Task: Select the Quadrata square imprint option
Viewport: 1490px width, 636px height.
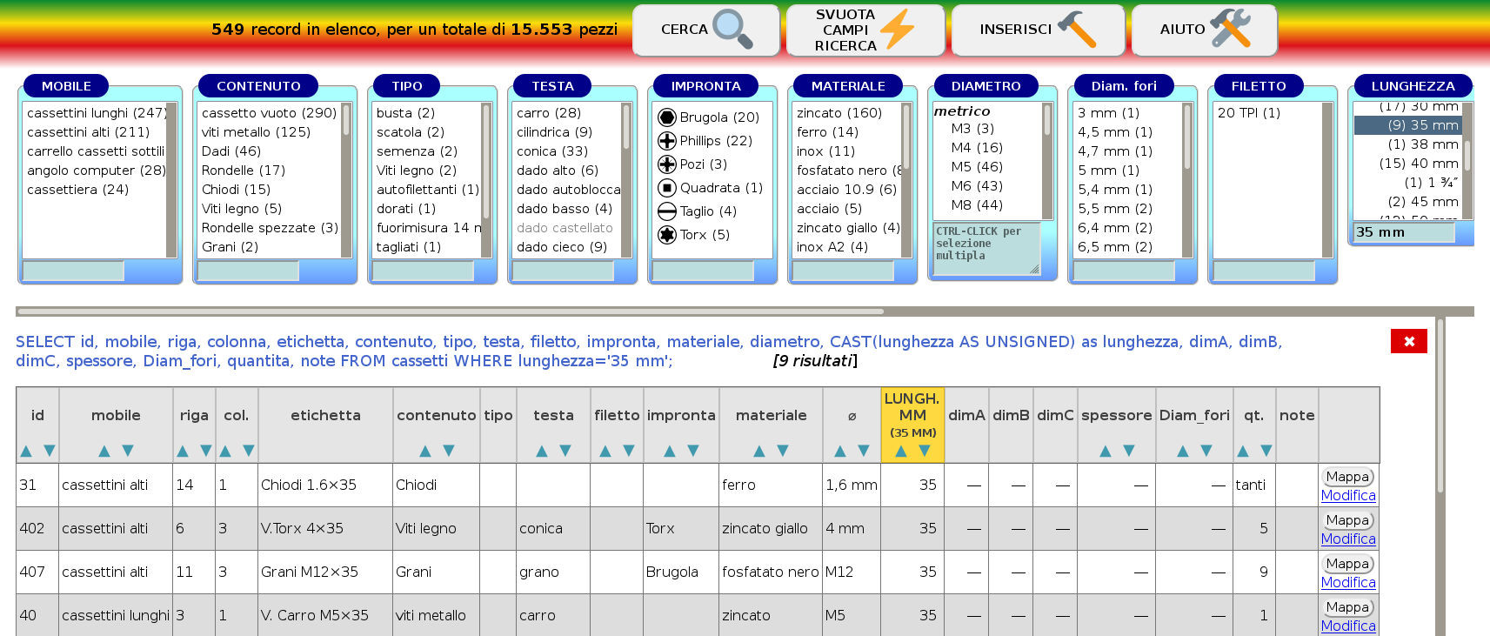Action: 709,188
